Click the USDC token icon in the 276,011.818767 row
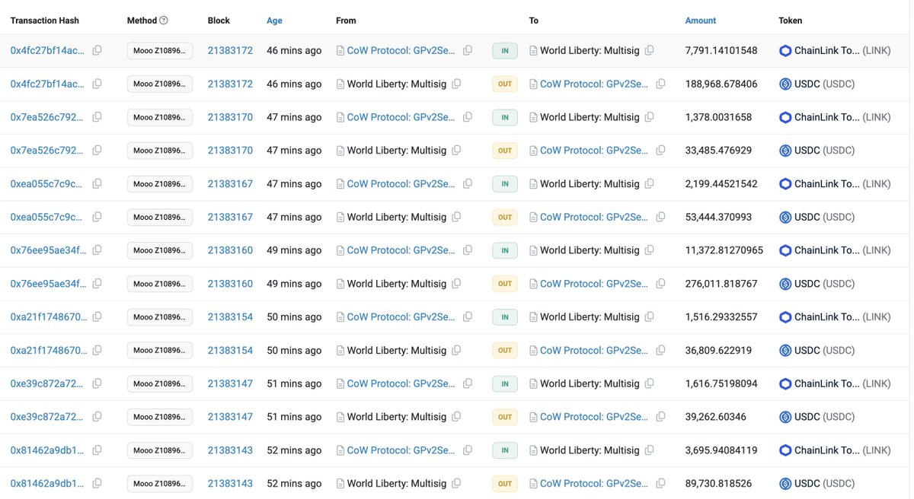The width and height of the screenshot is (914, 499). tap(785, 284)
